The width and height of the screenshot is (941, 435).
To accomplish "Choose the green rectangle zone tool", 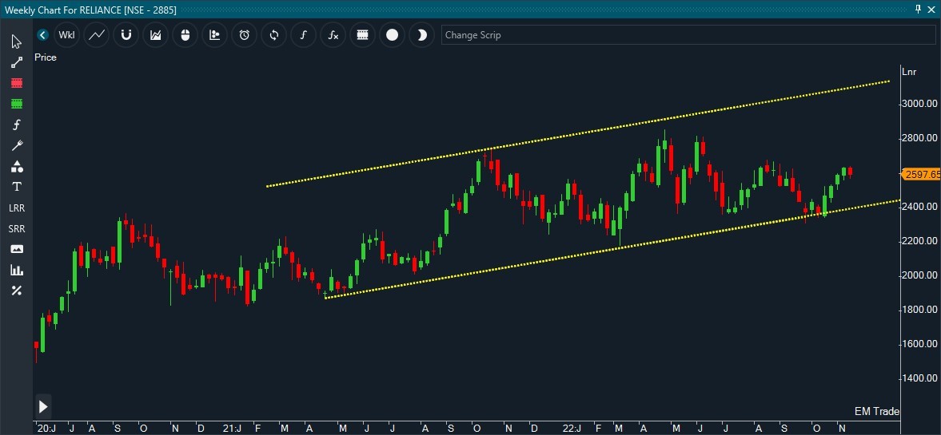I will tap(16, 104).
